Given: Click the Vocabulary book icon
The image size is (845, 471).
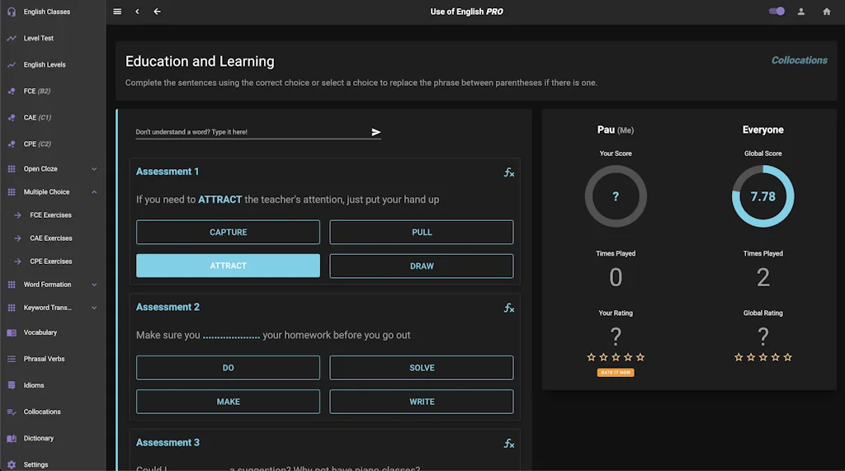Looking at the screenshot, I should click(12, 332).
